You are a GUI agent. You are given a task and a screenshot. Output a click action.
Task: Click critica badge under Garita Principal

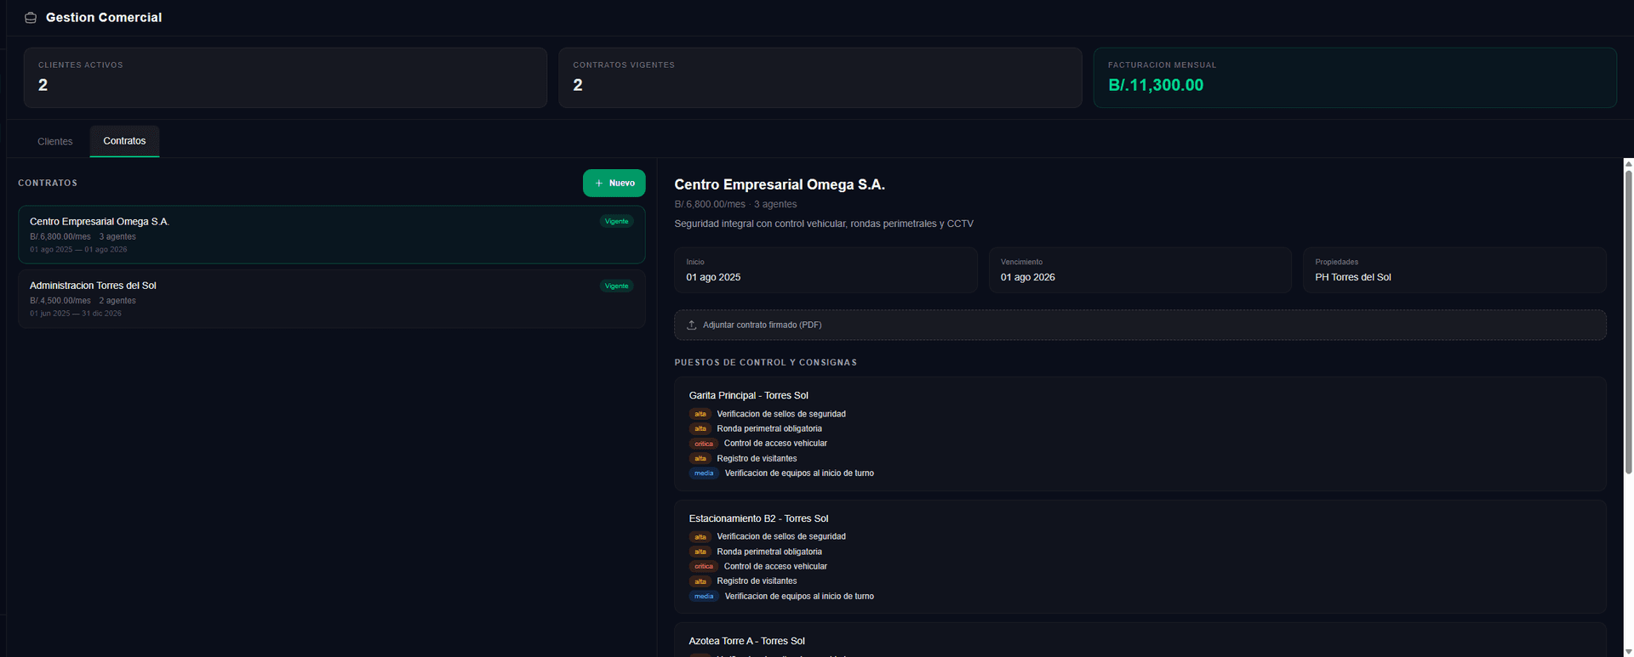tap(704, 444)
